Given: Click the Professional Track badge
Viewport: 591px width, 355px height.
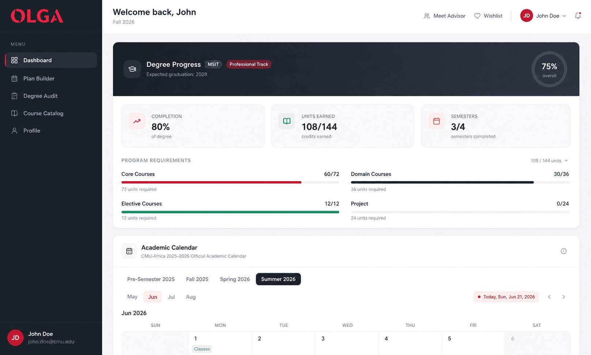Looking at the screenshot, I should 249,64.
